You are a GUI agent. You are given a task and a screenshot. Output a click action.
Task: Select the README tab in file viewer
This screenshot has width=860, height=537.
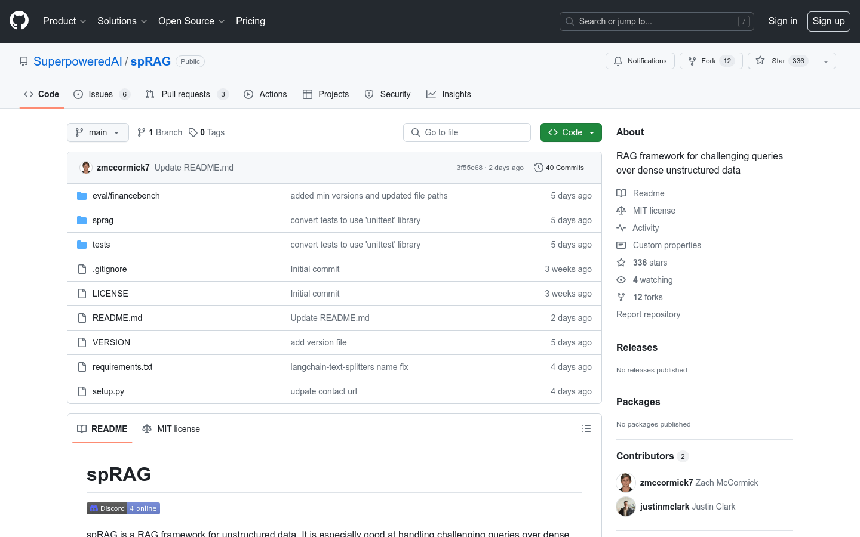(102, 429)
